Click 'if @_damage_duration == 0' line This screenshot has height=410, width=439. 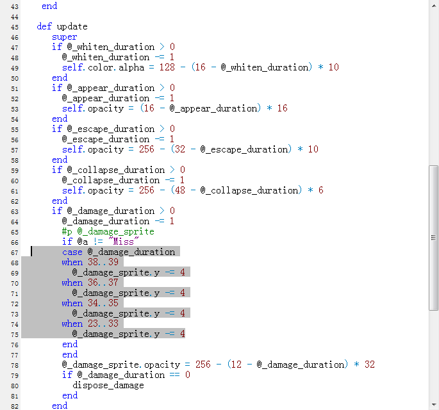[126, 375]
